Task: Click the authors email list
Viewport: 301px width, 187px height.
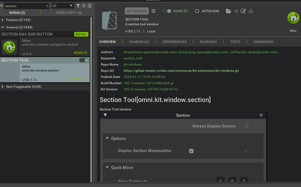Action: [x=201, y=52]
